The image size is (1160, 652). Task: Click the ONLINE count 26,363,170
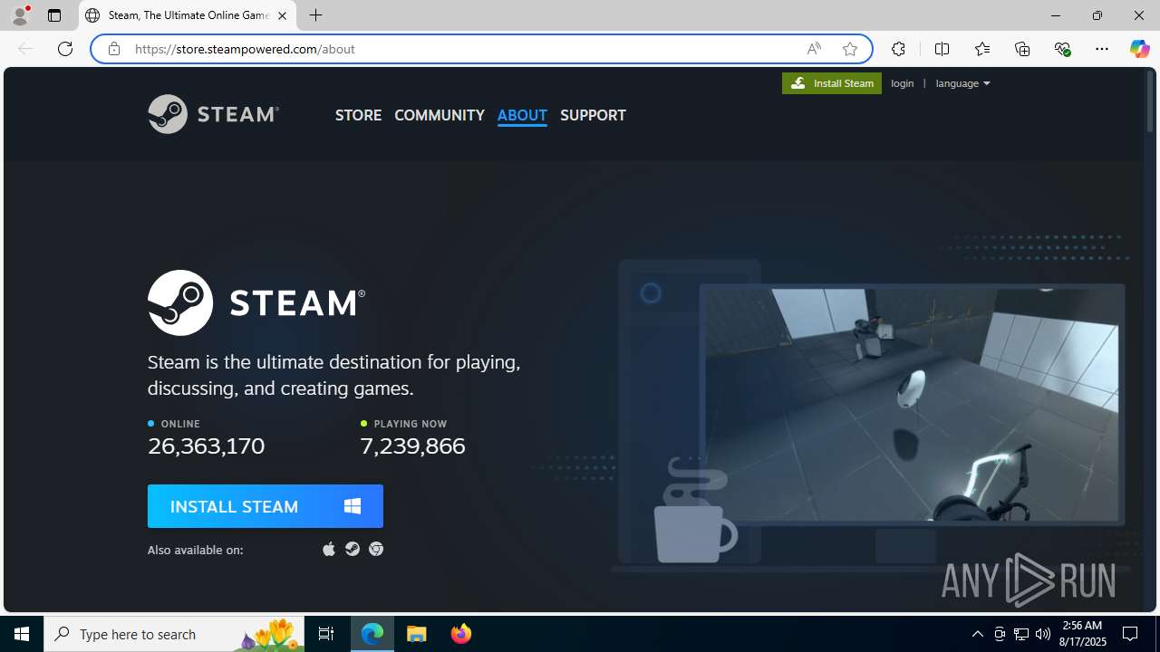coord(207,446)
